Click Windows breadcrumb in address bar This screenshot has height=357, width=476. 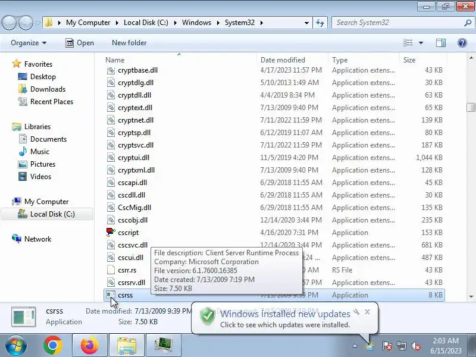coord(196,23)
